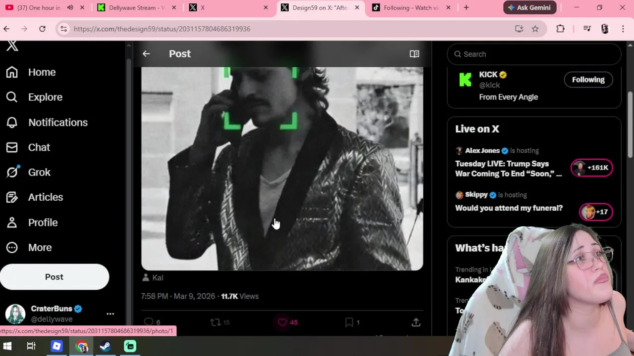Click install app icon in address bar
This screenshot has width=634, height=356.
(x=519, y=29)
